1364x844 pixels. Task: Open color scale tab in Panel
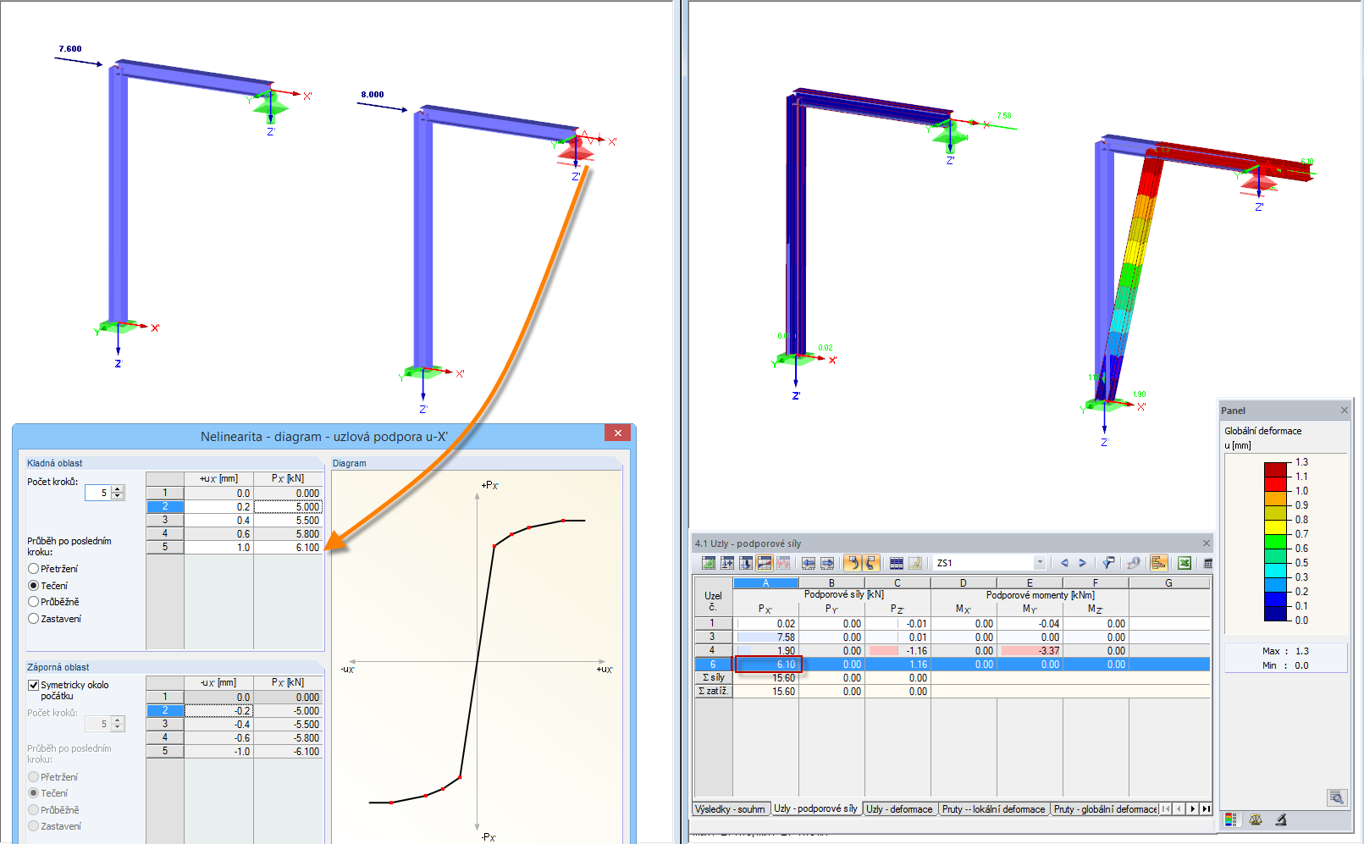click(1231, 819)
